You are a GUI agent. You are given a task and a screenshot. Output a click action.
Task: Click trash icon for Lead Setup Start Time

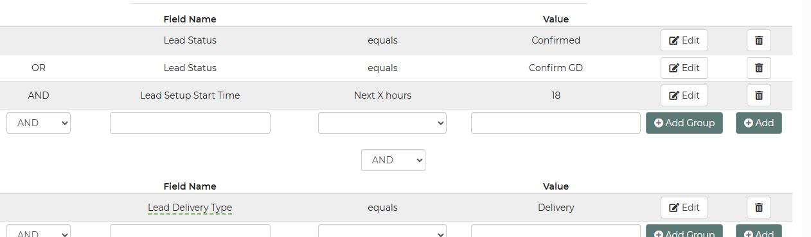758,95
